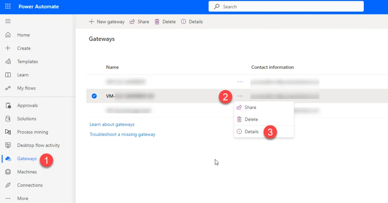Click the trash icon in command bar
This screenshot has width=388, height=203.
tap(157, 22)
